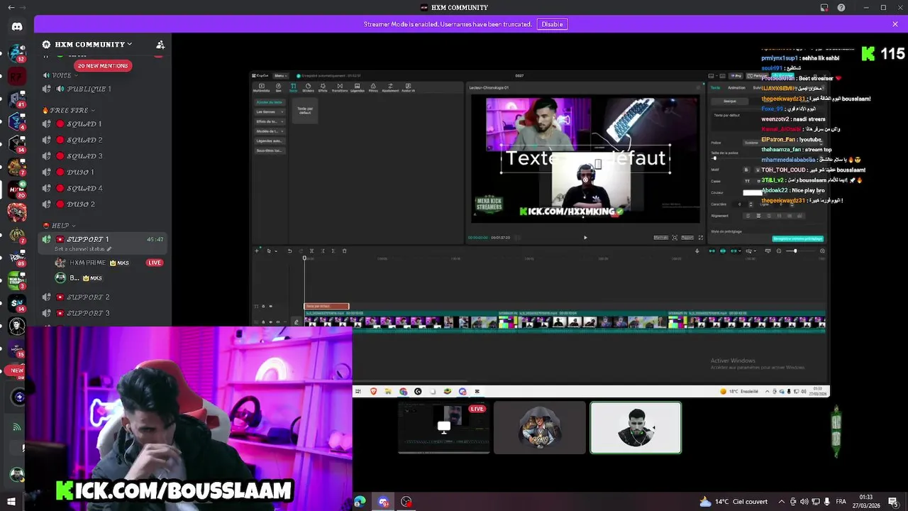Click the CapCut timeline microphone record icon
Viewport: 908px width, 511px height.
click(697, 251)
